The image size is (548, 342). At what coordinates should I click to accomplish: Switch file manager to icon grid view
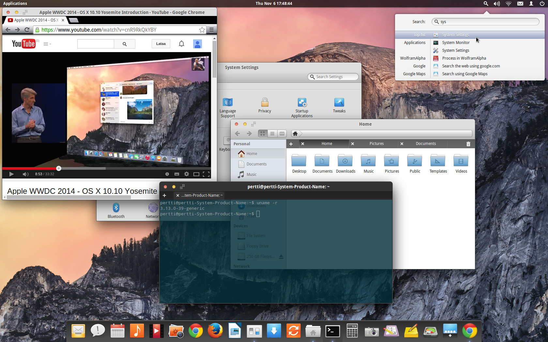pyautogui.click(x=263, y=134)
